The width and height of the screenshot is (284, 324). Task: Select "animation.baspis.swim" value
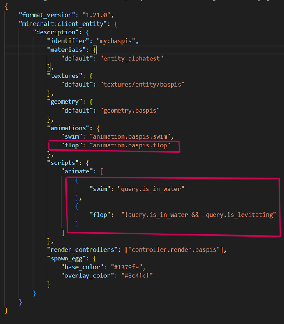[x=130, y=136]
